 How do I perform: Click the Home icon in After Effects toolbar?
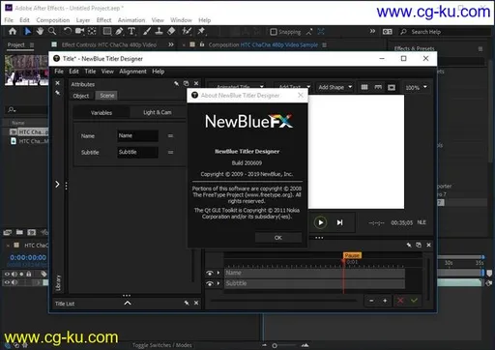tap(13, 31)
